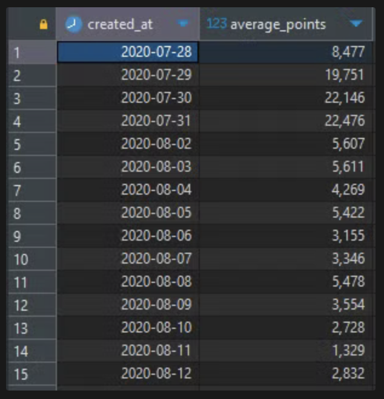Select row number 14 header
Image resolution: width=384 pixels, height=399 pixels.
(x=32, y=351)
